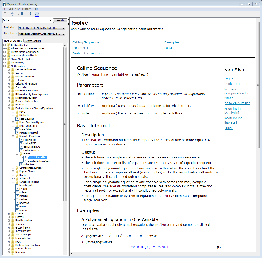Open the Page Types filter dropdown
This screenshot has height=258, width=262.
(63, 34)
